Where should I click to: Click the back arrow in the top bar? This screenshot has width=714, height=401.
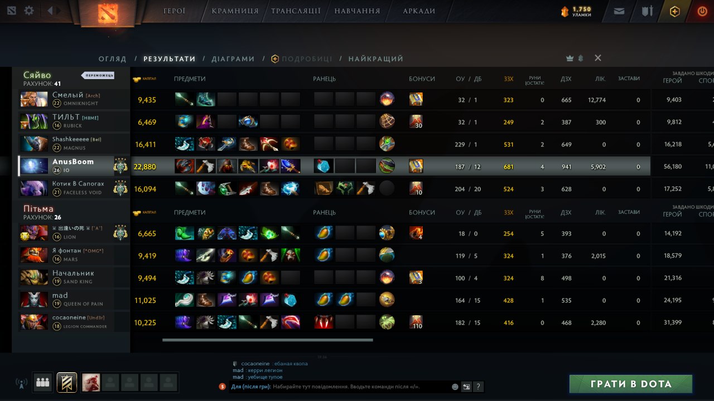point(50,11)
